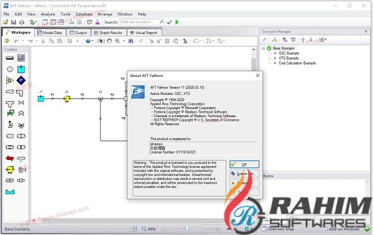Pick the gray circle Branch junction in the Toolbox

pyautogui.click(x=10, y=69)
